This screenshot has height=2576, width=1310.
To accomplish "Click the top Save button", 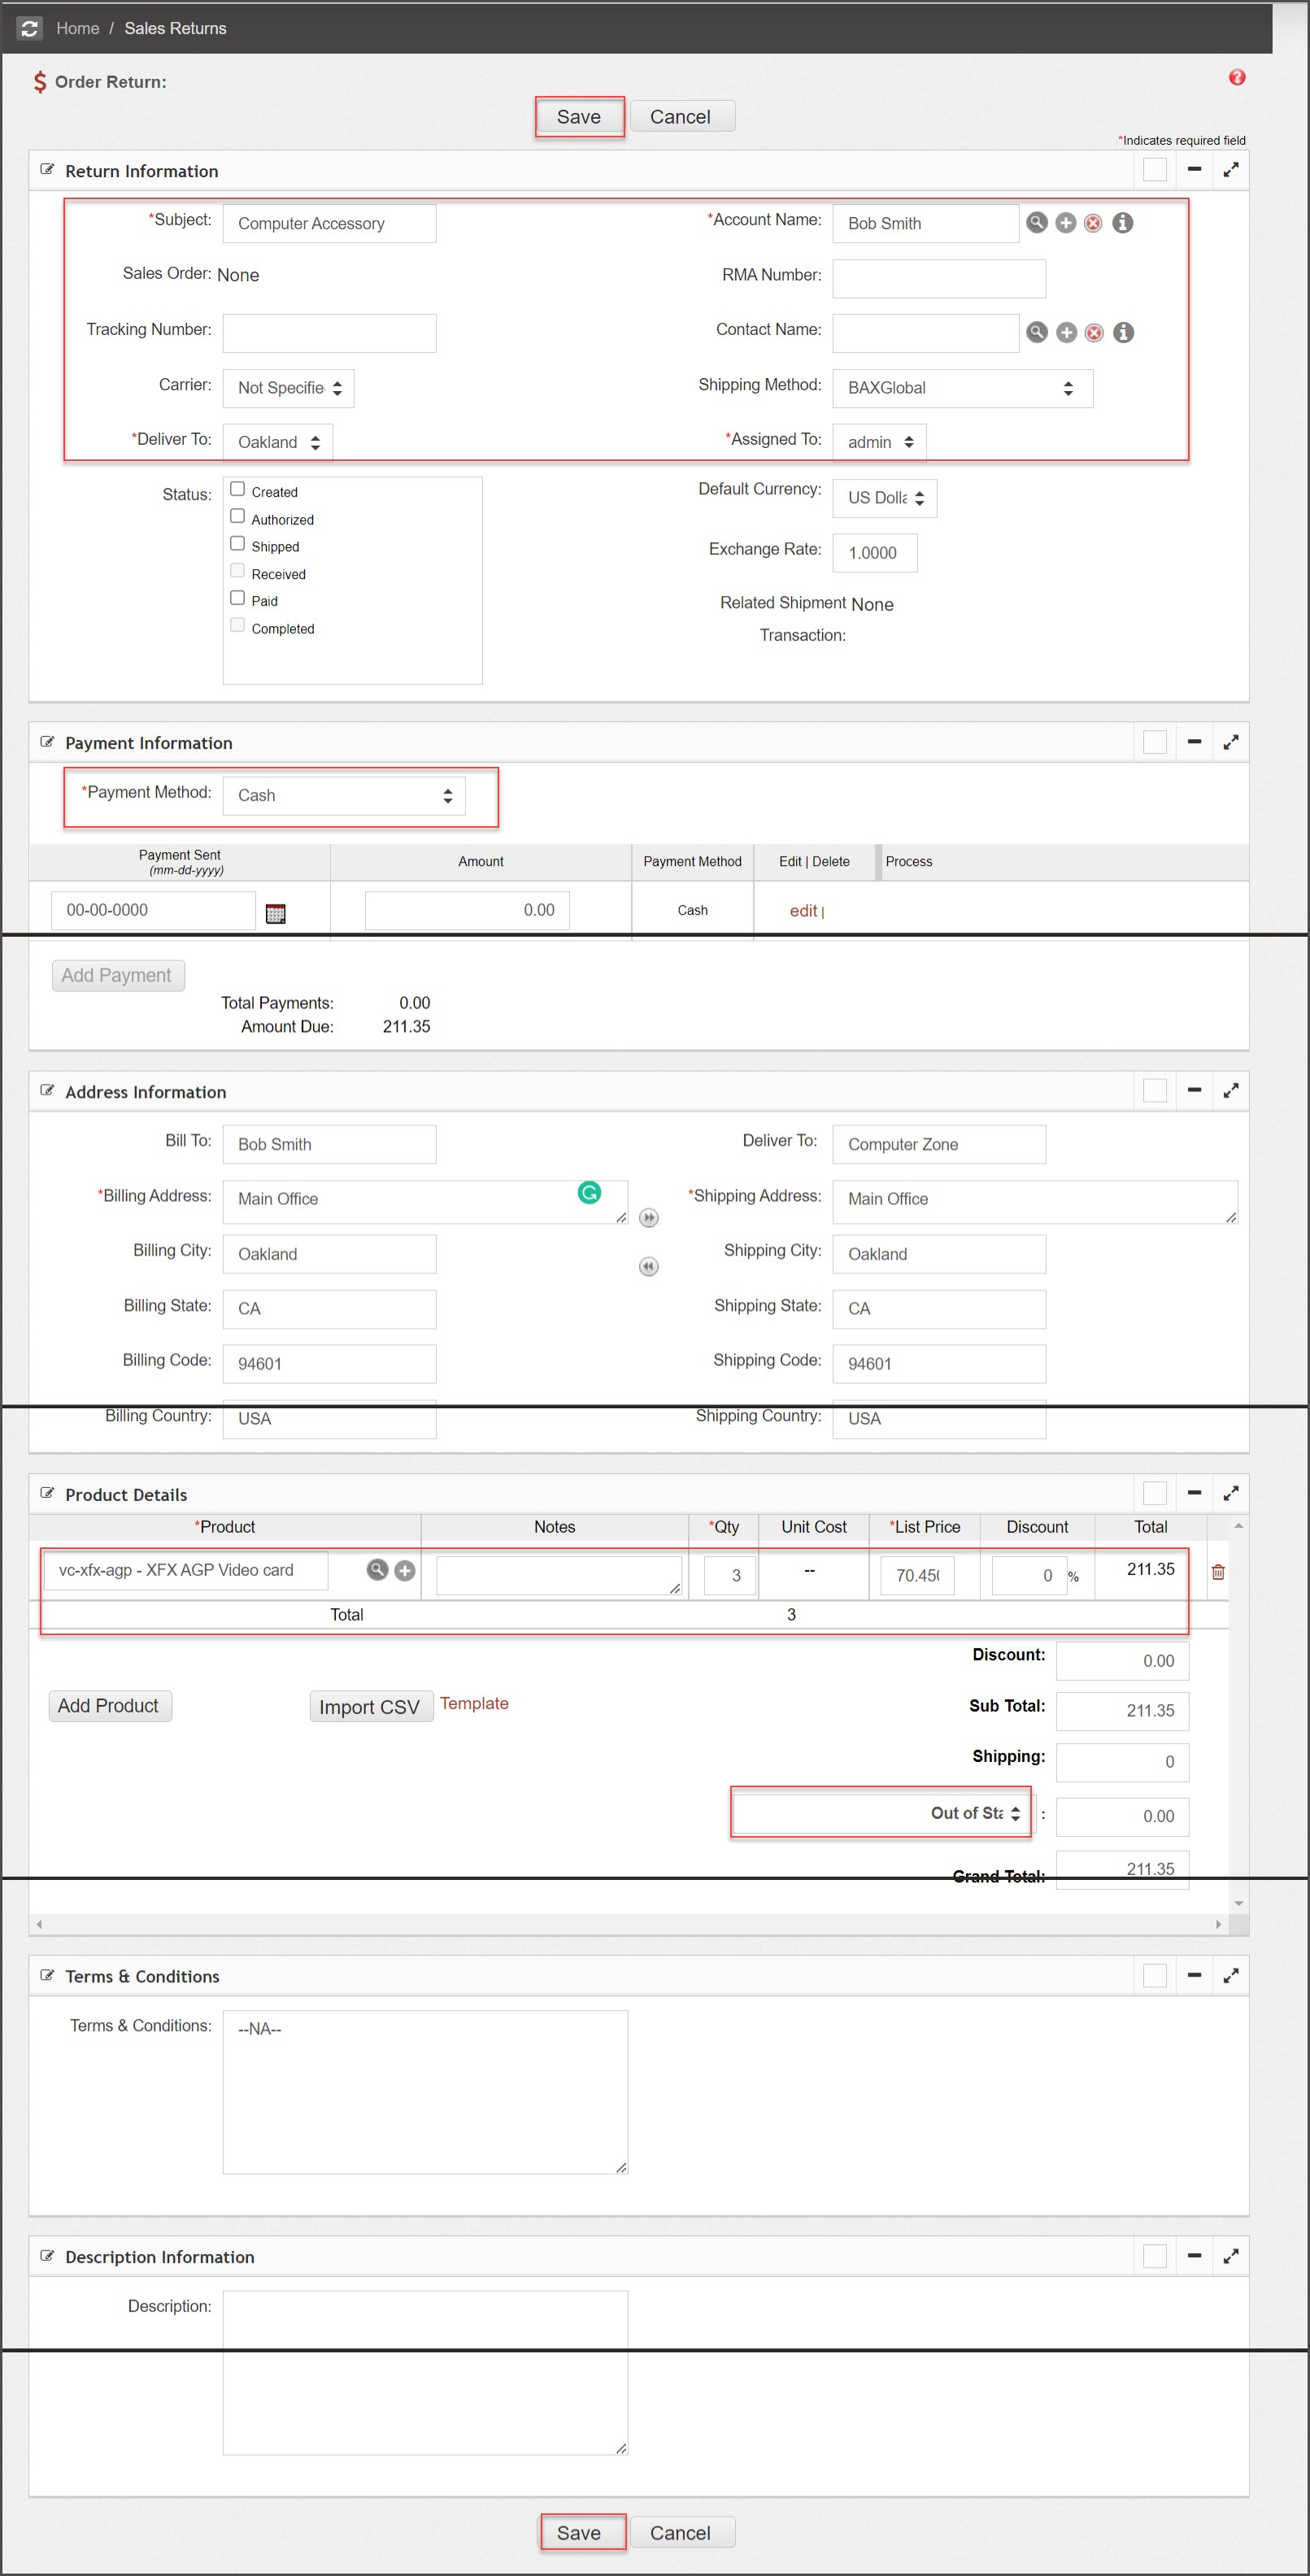I will tap(579, 117).
